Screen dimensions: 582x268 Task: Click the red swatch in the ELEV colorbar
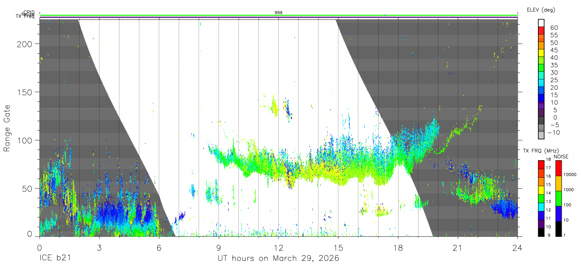[541, 30]
